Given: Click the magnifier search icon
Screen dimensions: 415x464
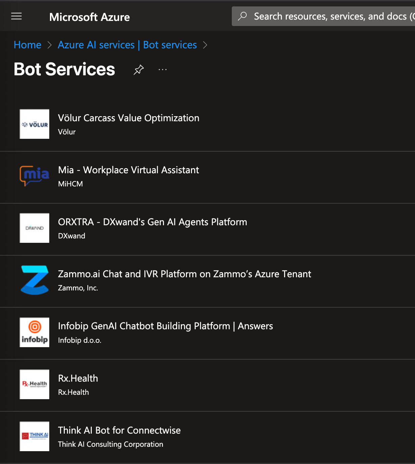Looking at the screenshot, I should 242,16.
